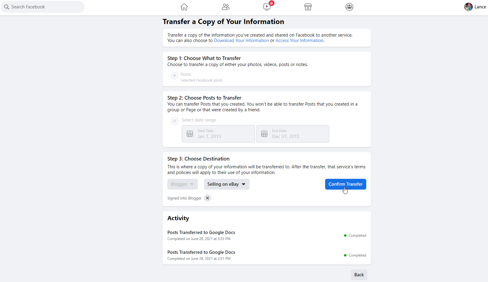Click the Search Facebook field

pos(43,7)
